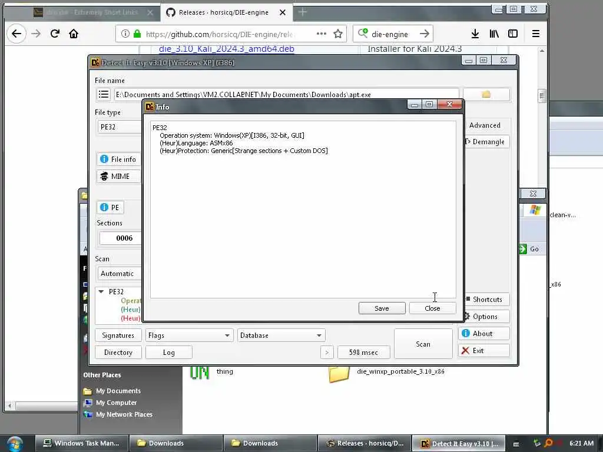Open new tab with plus icon
The width and height of the screenshot is (603, 452).
[303, 12]
